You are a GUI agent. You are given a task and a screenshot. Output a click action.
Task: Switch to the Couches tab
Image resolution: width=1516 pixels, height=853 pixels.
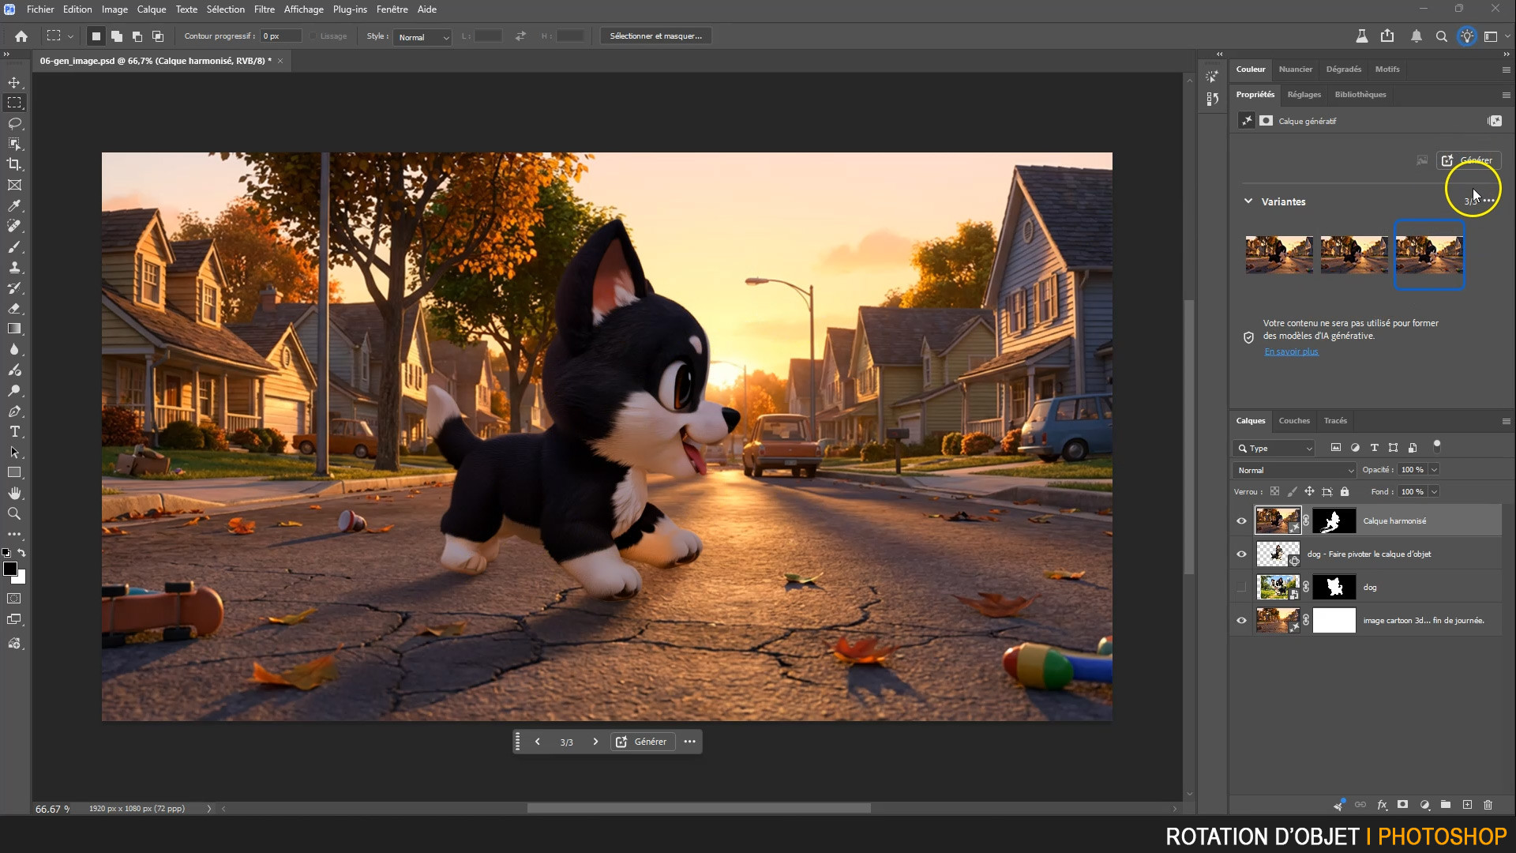coord(1293,420)
